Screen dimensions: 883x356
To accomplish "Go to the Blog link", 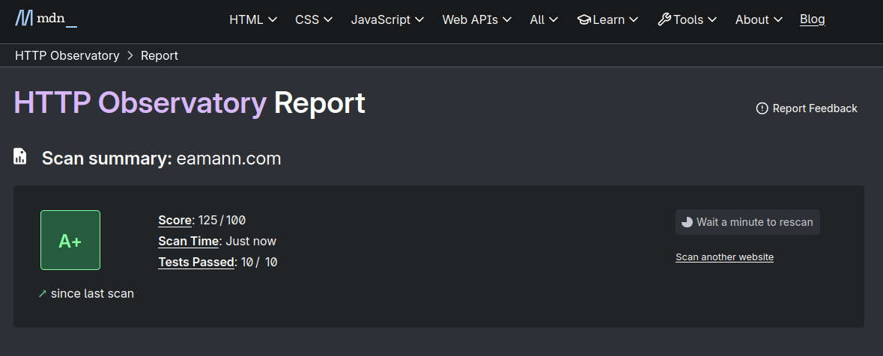I will [x=812, y=19].
